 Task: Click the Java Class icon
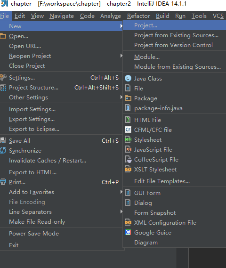128,79
